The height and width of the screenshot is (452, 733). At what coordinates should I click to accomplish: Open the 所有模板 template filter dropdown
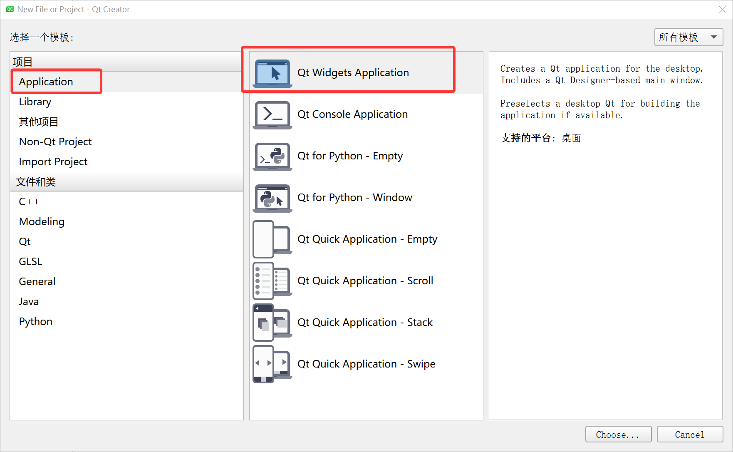[x=688, y=37]
